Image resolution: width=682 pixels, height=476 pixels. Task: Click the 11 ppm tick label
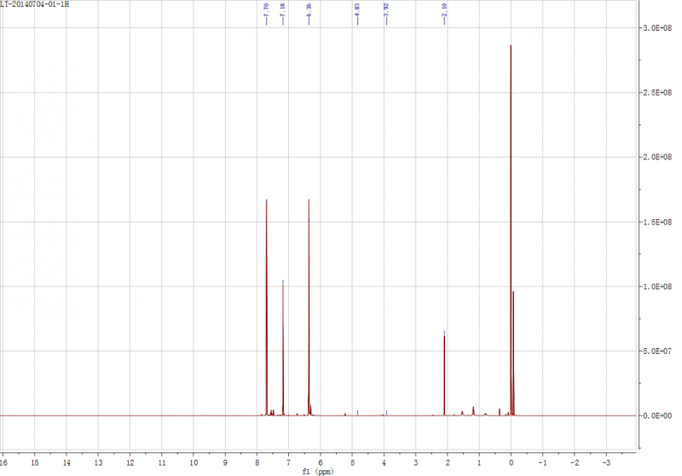pos(162,463)
